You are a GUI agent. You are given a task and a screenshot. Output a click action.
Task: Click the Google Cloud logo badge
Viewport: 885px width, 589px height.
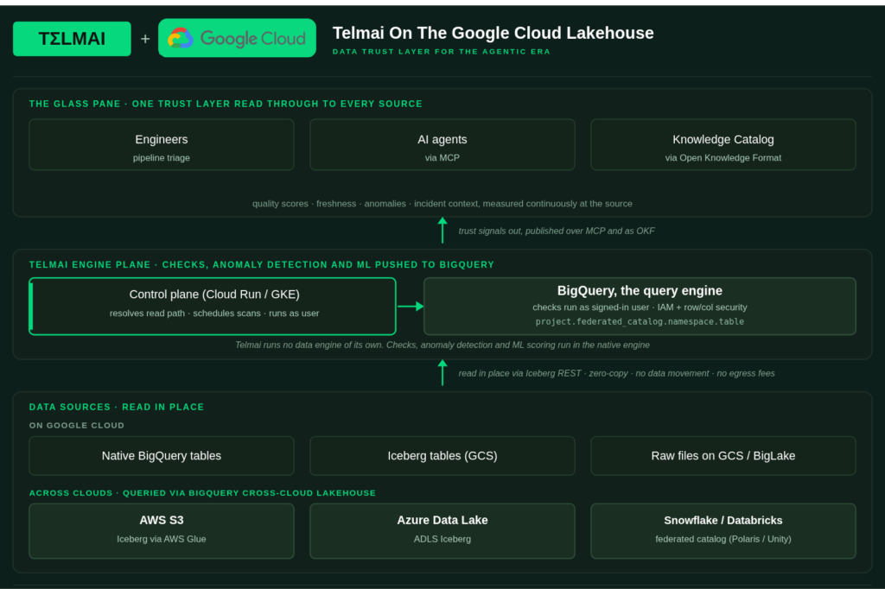[x=237, y=38]
